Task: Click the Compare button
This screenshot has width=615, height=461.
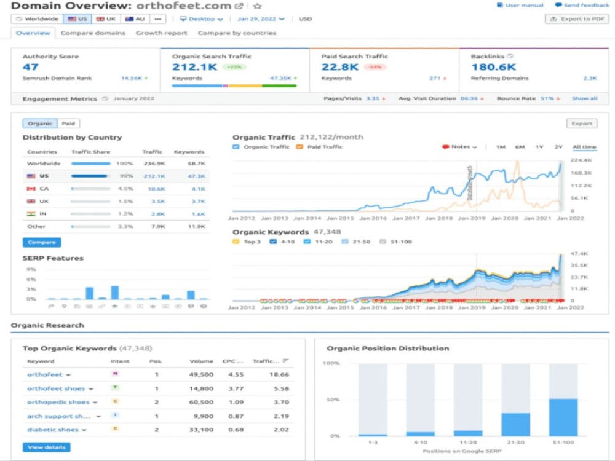Action: pyautogui.click(x=42, y=242)
